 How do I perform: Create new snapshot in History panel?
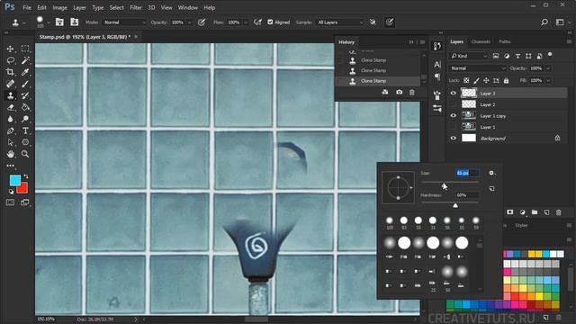399,92
